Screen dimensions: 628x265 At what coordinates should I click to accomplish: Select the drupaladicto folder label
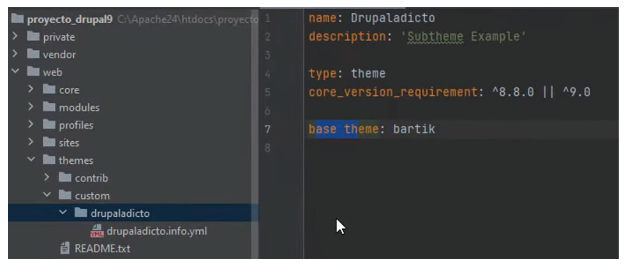(120, 213)
